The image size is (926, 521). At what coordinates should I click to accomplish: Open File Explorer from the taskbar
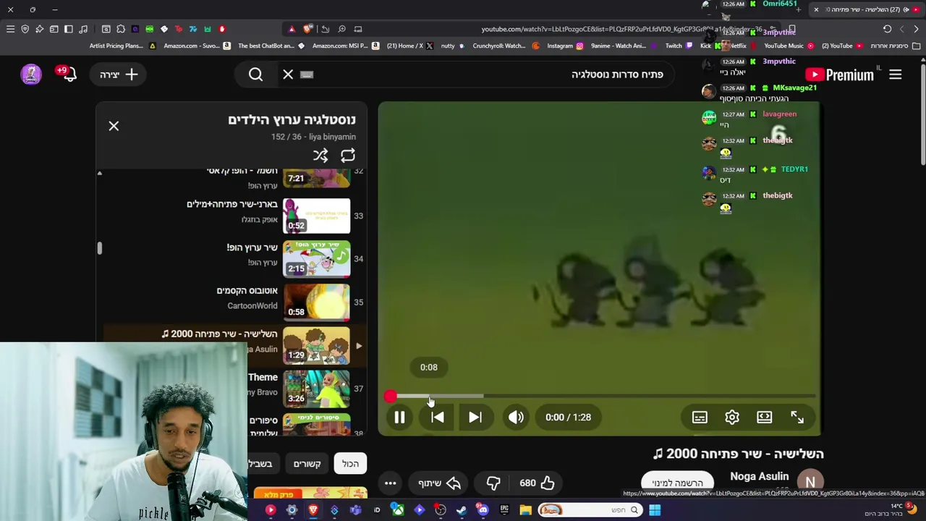click(x=525, y=510)
